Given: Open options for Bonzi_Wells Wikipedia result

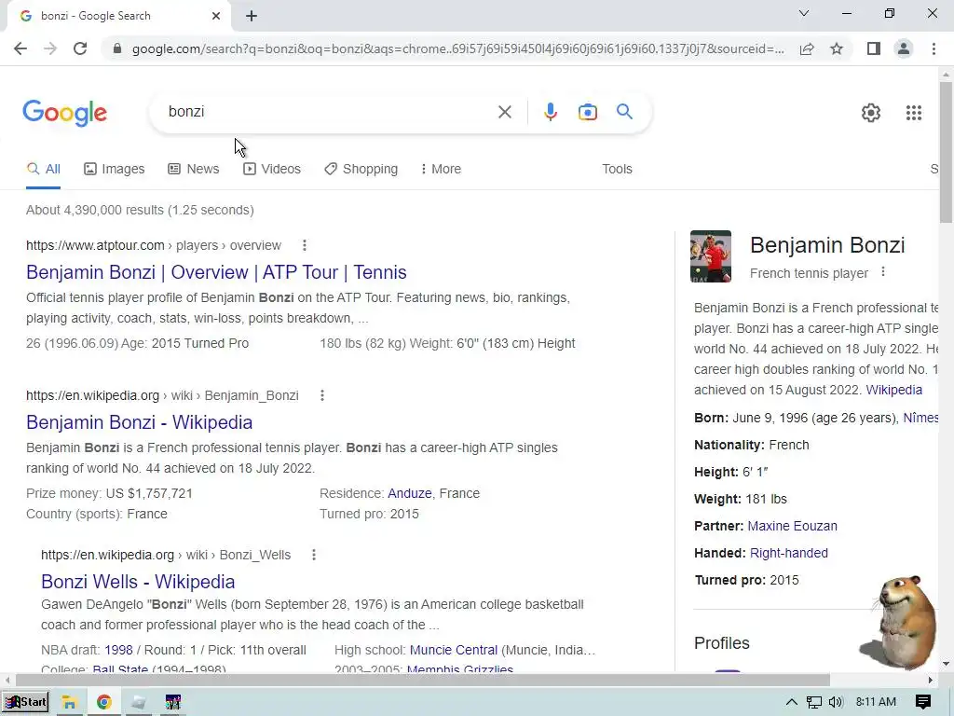Looking at the screenshot, I should click(x=313, y=556).
